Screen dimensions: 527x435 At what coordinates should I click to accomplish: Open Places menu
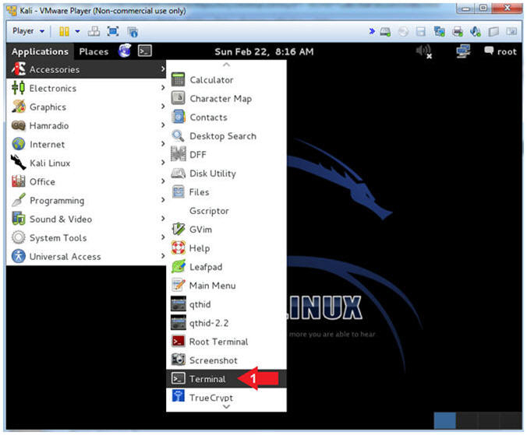tap(94, 51)
